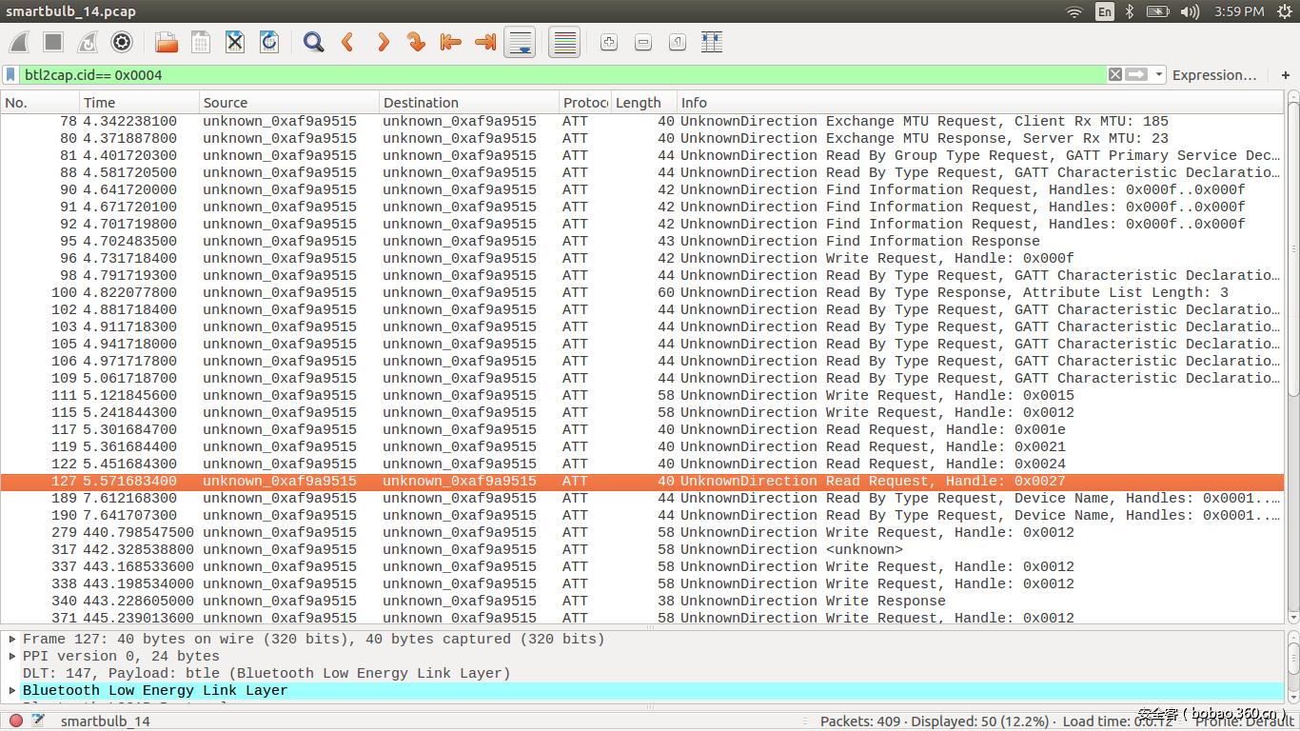Viewport: 1300px width, 731px height.
Task: Clear the display filter with X button
Action: 1114,74
